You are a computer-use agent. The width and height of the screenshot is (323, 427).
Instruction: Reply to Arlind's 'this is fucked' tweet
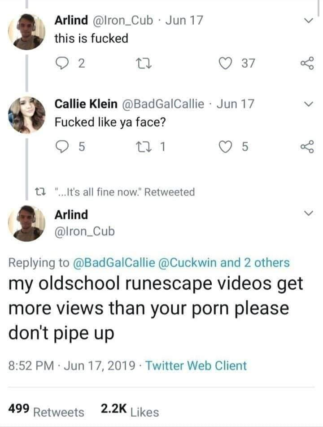click(x=62, y=64)
